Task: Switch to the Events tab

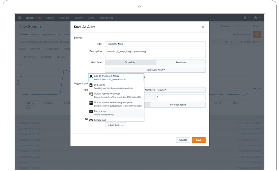Action: [x=22, y=49]
